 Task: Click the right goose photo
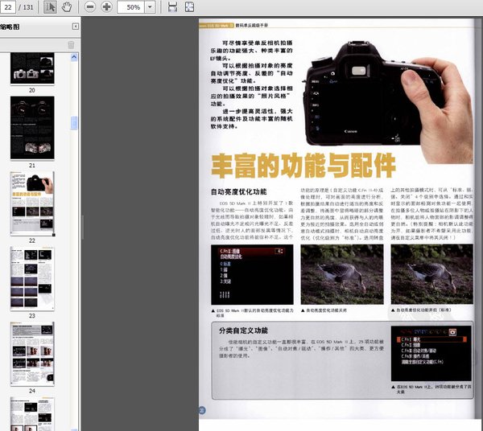point(431,274)
